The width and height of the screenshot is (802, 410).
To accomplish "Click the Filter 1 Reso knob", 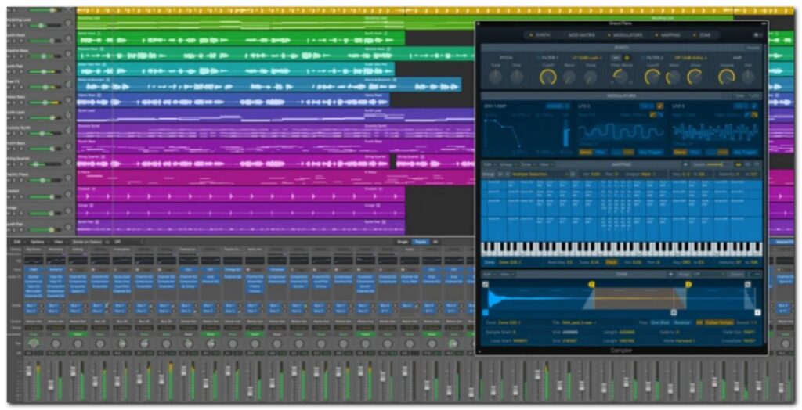I will (569, 77).
